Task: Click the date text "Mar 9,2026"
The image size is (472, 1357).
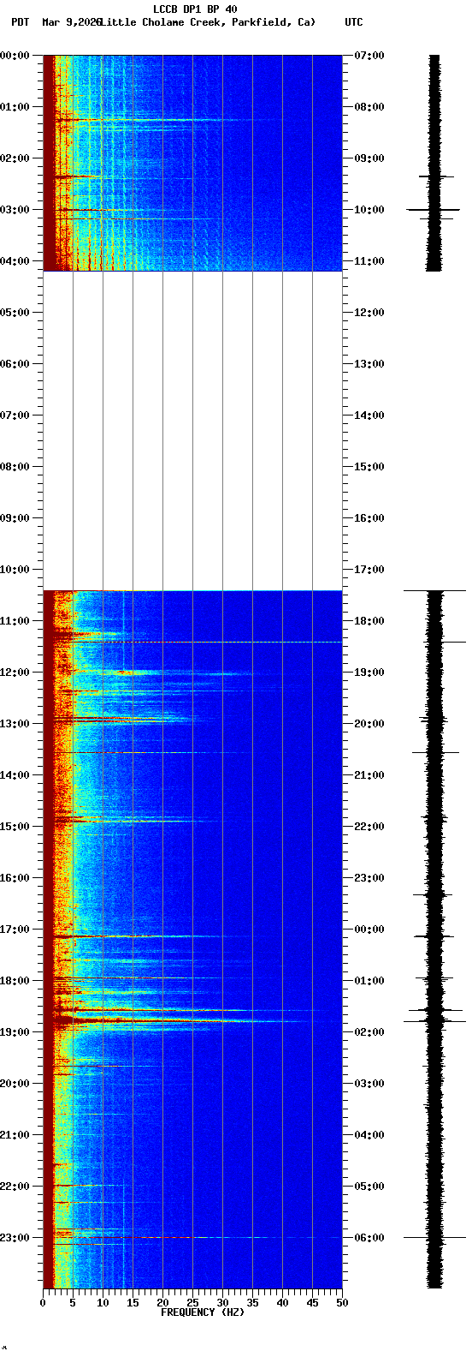Action: 71,22
